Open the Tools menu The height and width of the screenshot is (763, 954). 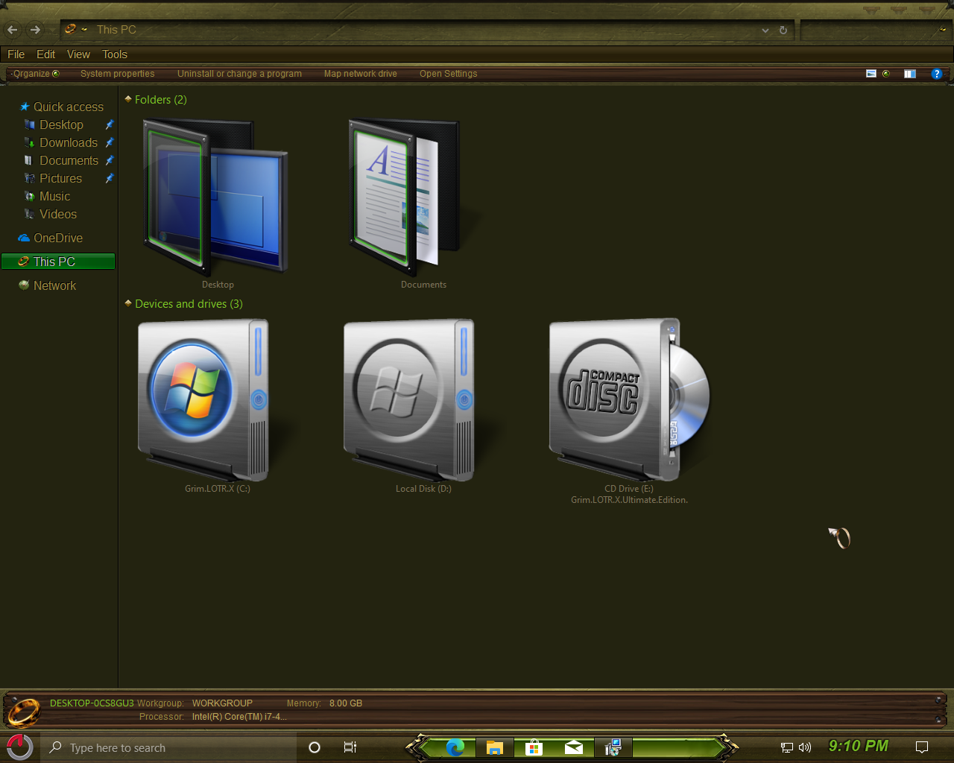115,54
